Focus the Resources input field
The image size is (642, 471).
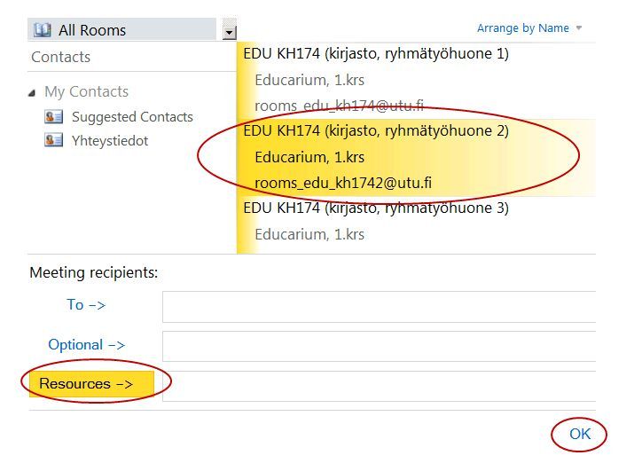[379, 386]
